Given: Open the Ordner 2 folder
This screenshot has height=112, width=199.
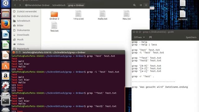Looking at the screenshot, I should click(x=54, y=15).
